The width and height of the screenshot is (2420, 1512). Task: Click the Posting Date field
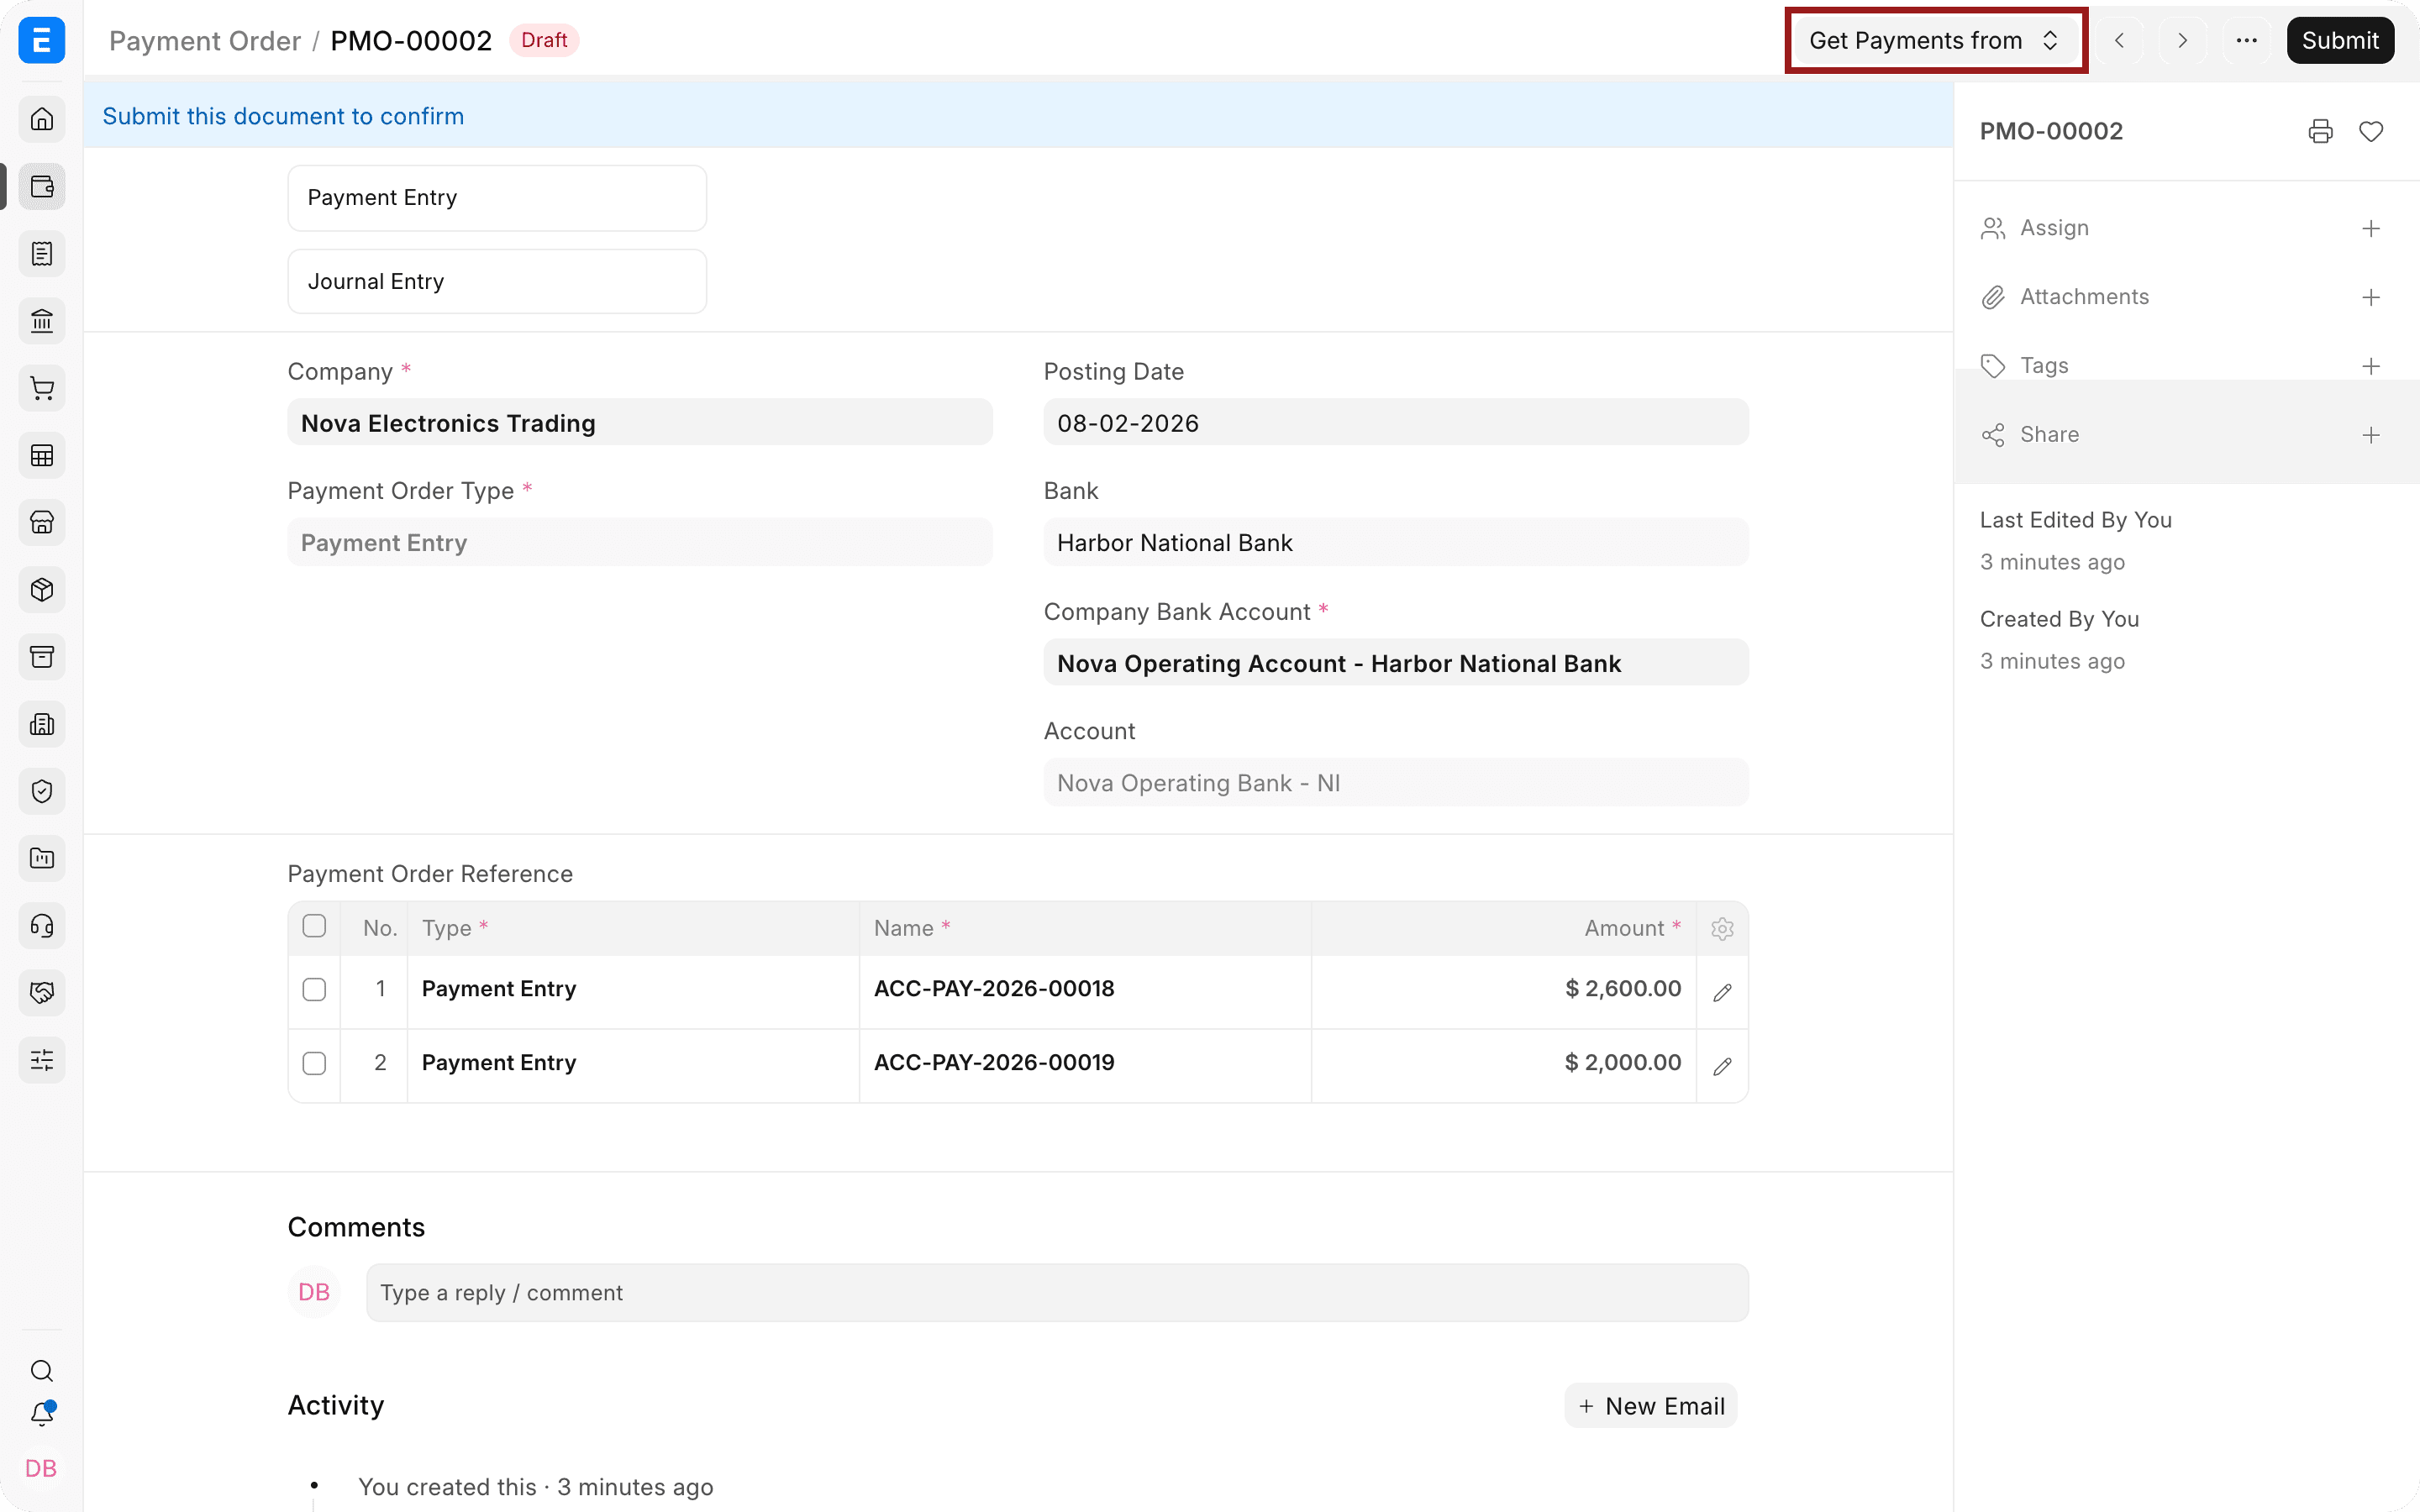[1396, 423]
